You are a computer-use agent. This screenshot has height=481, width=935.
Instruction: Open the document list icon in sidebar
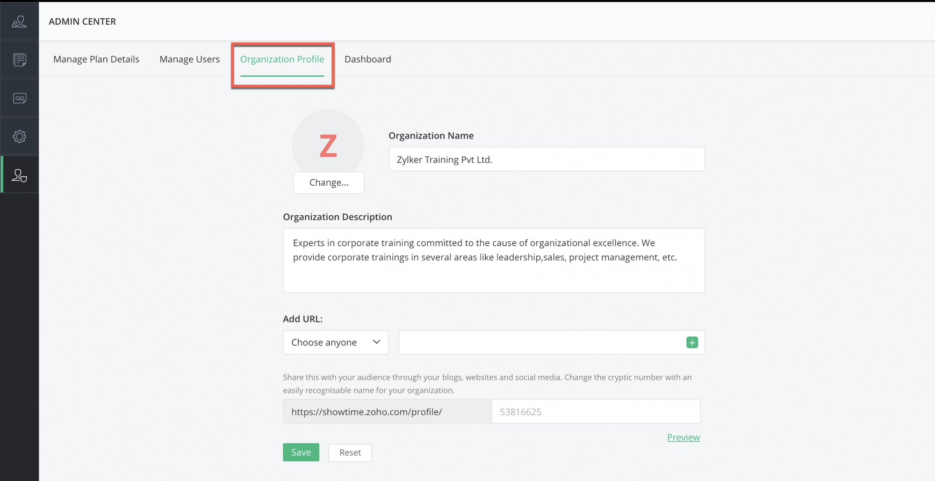point(19,60)
